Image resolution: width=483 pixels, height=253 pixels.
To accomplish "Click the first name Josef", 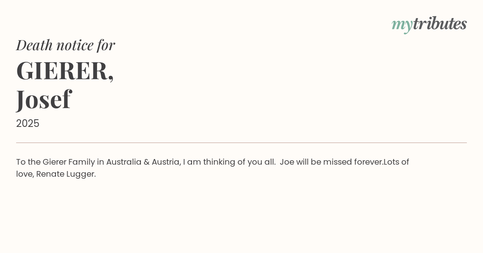I will click(x=43, y=99).
